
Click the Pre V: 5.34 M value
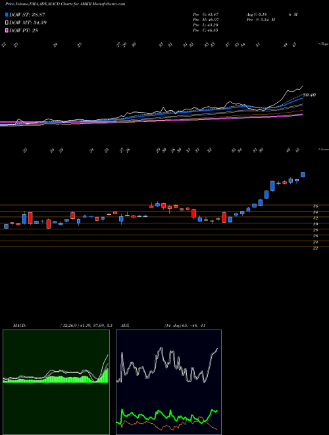pyautogui.click(x=260, y=20)
